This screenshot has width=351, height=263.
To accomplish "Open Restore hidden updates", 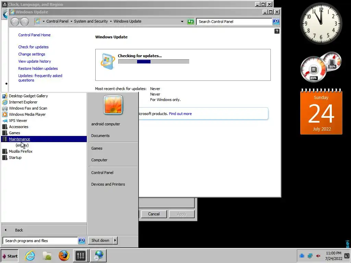I will 38,68.
